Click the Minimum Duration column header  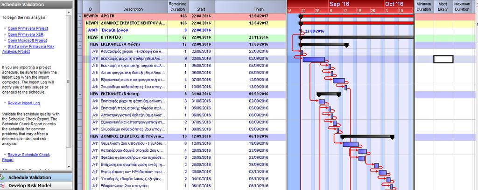[424, 7]
